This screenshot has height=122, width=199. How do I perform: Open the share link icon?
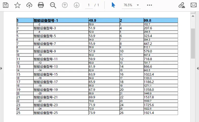tap(182, 5)
